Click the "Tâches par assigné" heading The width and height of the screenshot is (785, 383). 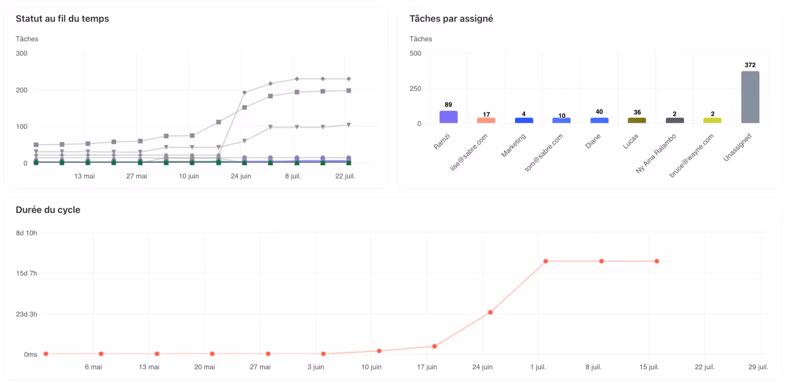click(451, 19)
